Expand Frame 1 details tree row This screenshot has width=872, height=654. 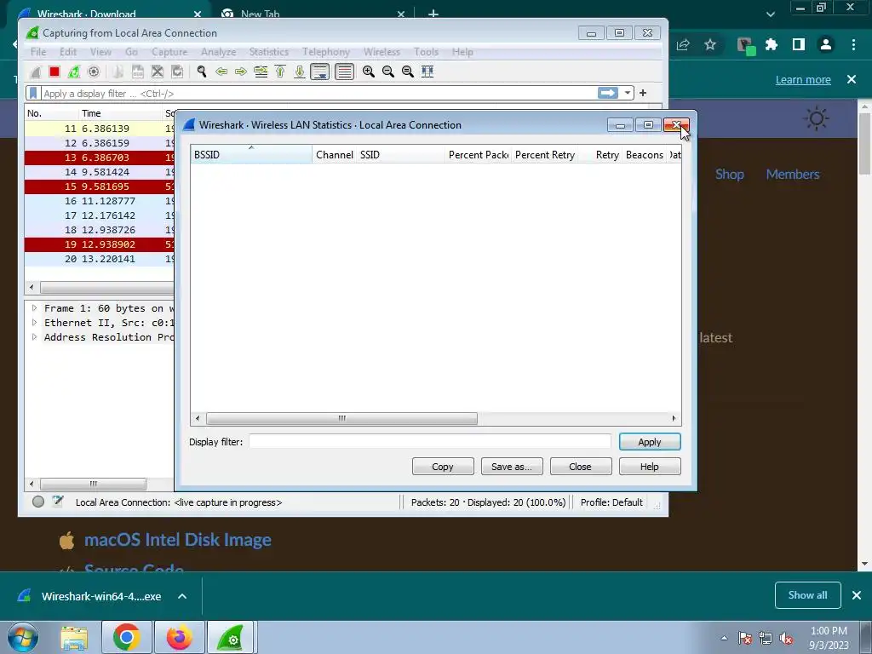pyautogui.click(x=34, y=308)
